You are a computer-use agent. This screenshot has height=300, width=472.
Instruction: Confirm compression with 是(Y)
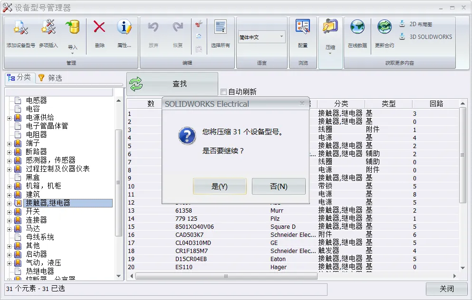220,187
